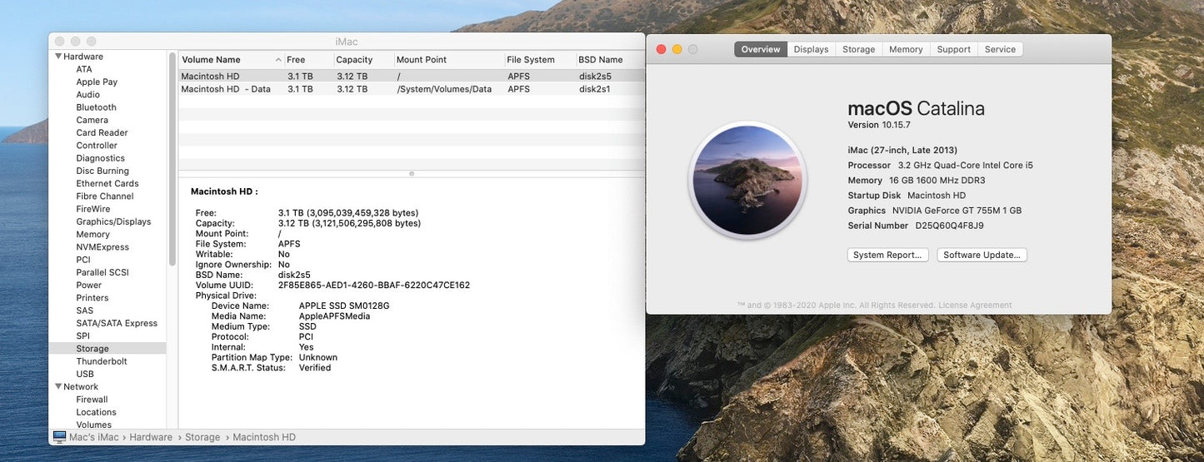Open the Storage tab in About This Mac
The height and width of the screenshot is (462, 1204).
point(858,49)
